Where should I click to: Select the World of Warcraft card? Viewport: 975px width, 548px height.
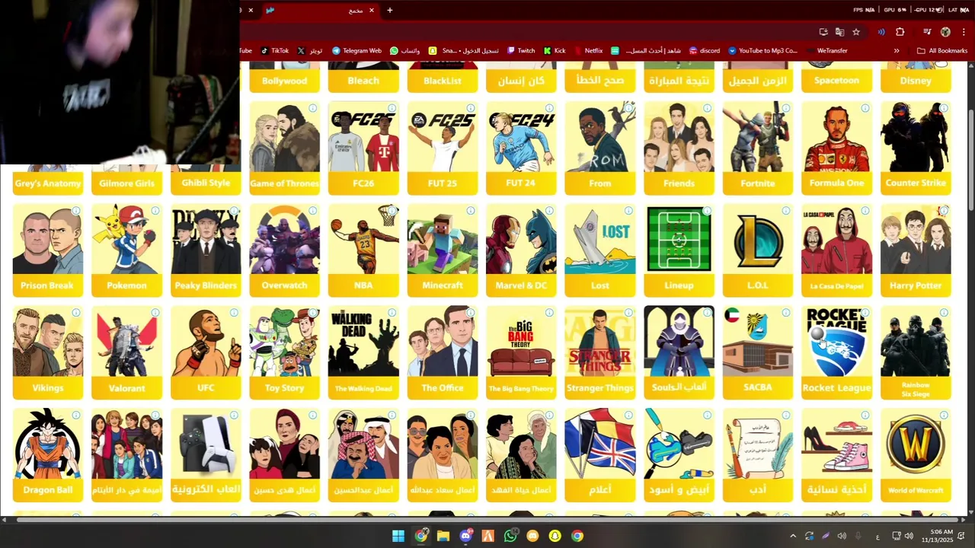tap(916, 454)
